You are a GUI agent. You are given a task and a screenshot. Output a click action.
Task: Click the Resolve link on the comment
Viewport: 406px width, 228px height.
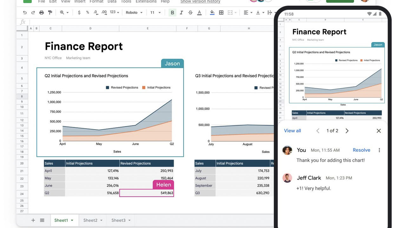click(361, 150)
